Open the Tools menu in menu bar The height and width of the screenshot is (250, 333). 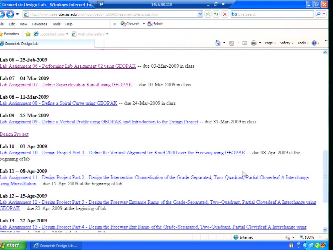56,24
